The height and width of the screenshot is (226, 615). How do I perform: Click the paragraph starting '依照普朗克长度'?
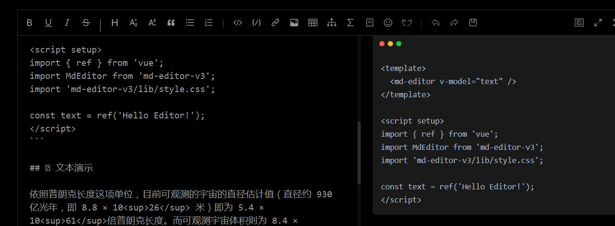click(x=181, y=207)
